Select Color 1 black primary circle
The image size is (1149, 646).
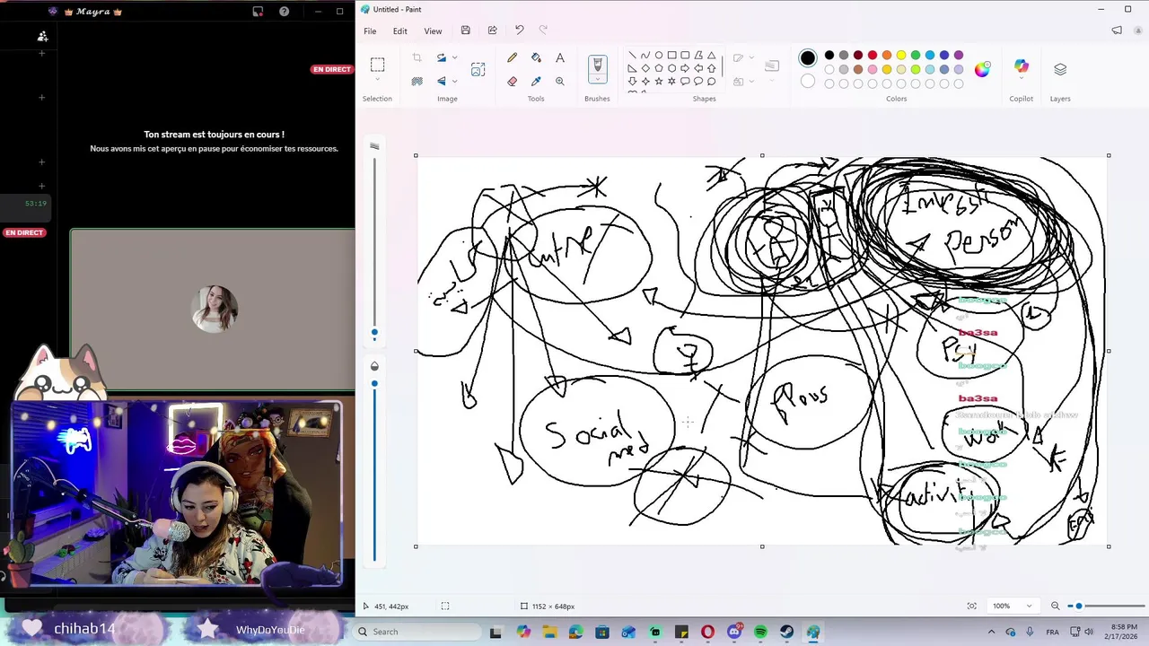coord(808,57)
